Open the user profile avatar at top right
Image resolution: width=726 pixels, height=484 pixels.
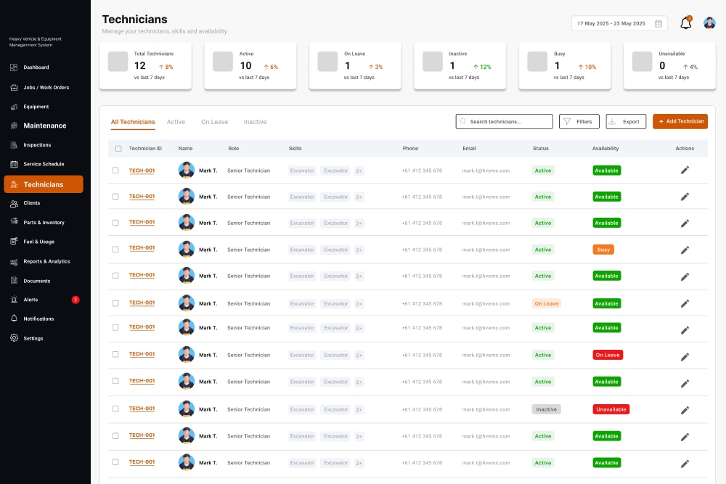[x=709, y=22]
